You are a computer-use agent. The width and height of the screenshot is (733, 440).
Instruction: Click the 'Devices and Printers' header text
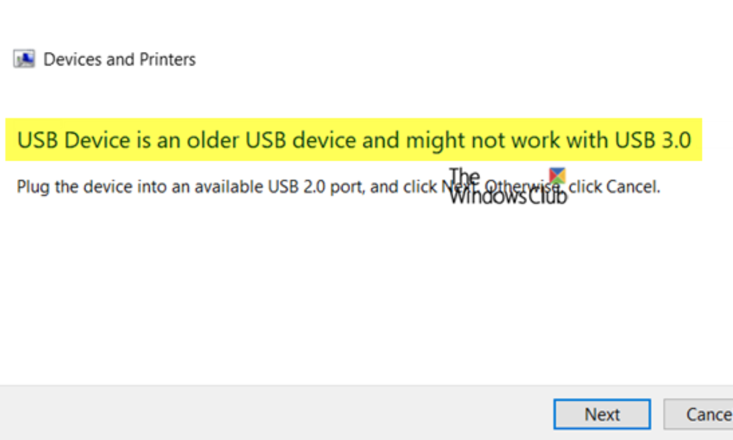[x=119, y=59]
